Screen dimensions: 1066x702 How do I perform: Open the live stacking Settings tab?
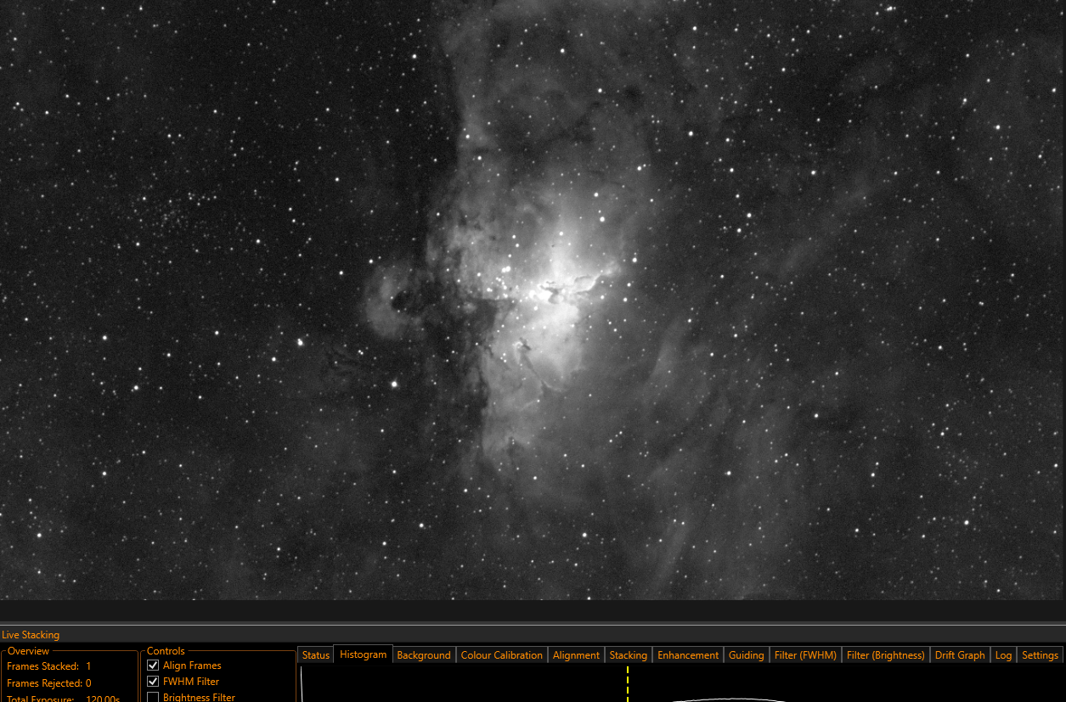click(x=1040, y=655)
